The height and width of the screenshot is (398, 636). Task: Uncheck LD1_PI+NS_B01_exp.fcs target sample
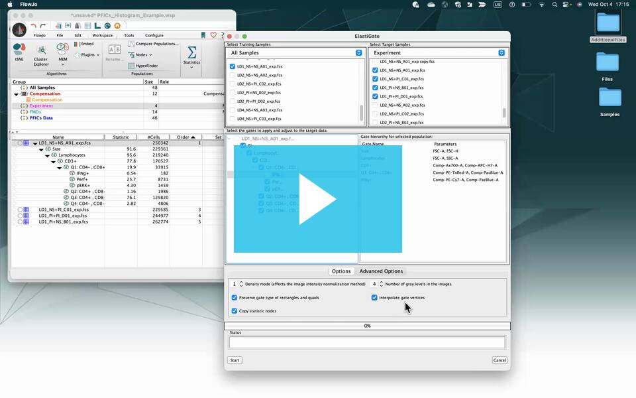(x=375, y=88)
